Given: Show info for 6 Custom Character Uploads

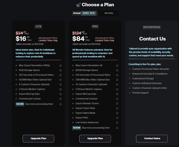Looking at the screenshot, I should pos(60,85).
